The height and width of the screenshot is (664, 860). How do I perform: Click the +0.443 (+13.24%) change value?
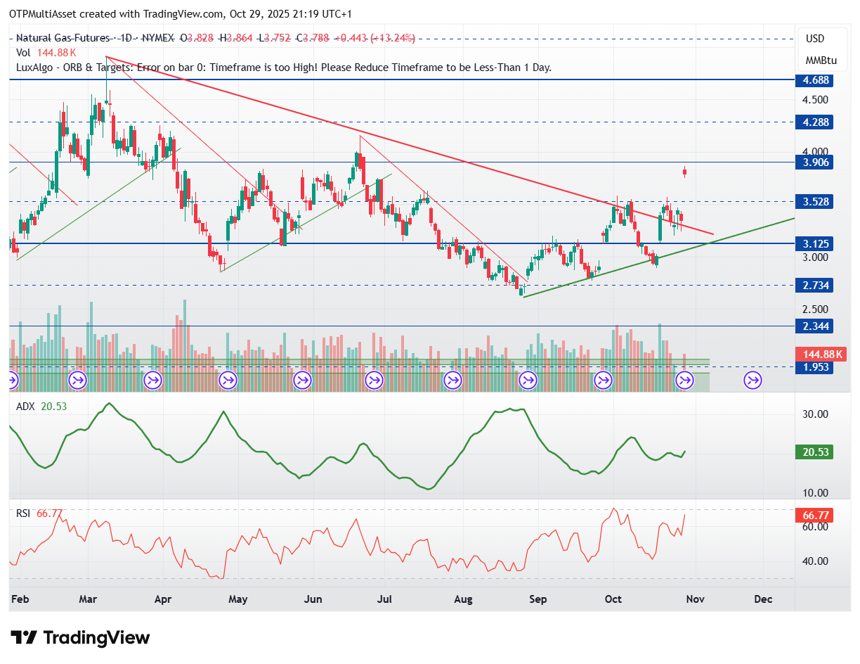(374, 38)
